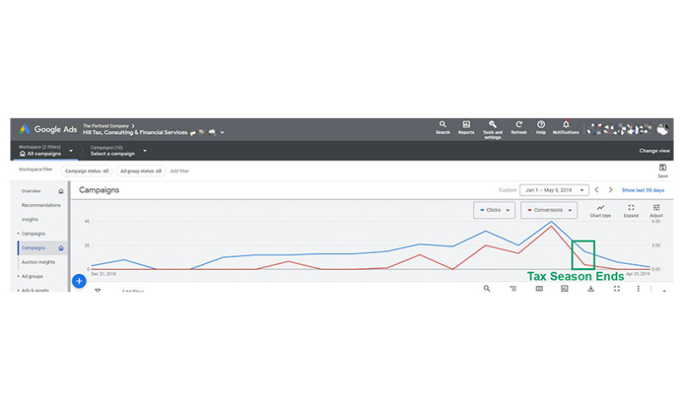
Task: Open Auction insights in the sidebar
Action: [38, 262]
